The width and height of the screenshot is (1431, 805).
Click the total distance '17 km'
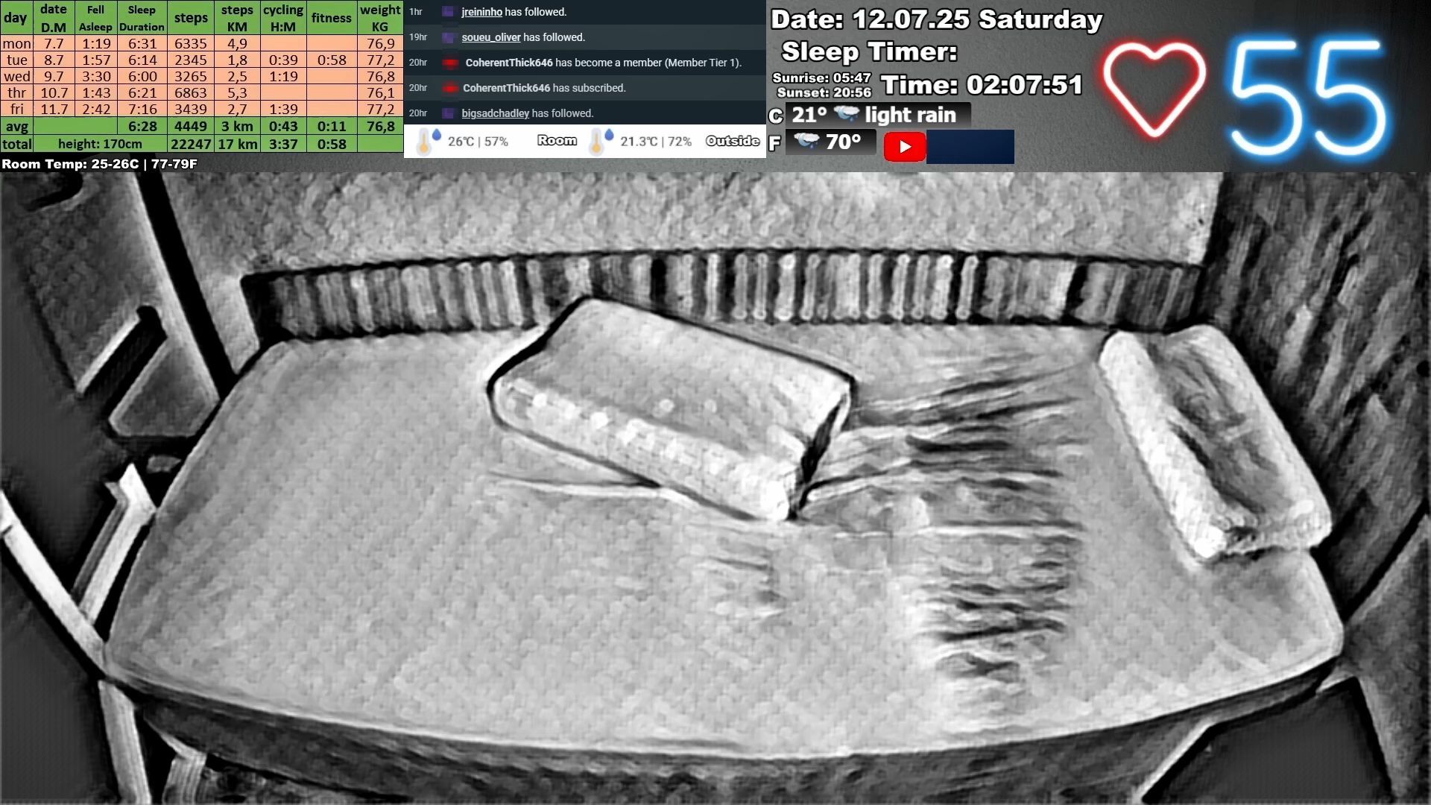point(237,144)
